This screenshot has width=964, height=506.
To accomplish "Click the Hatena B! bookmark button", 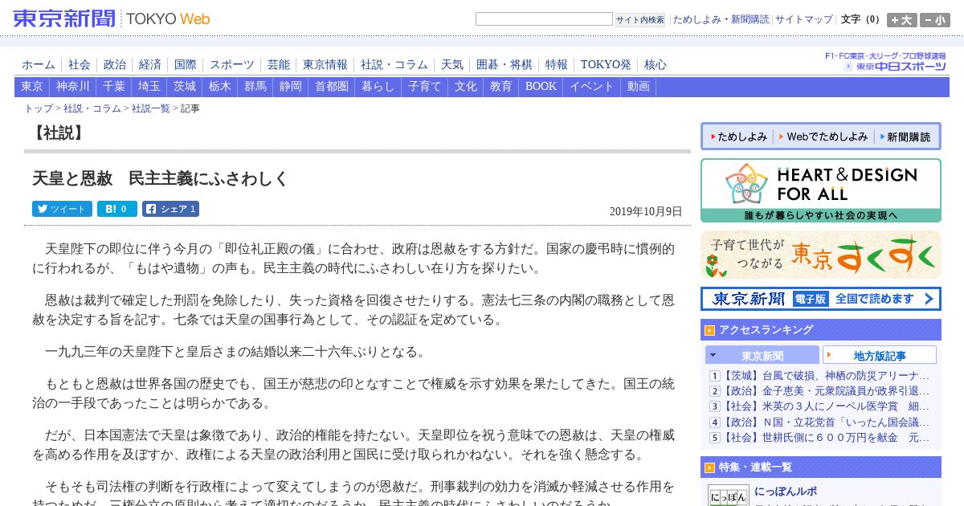I will pyautogui.click(x=117, y=209).
